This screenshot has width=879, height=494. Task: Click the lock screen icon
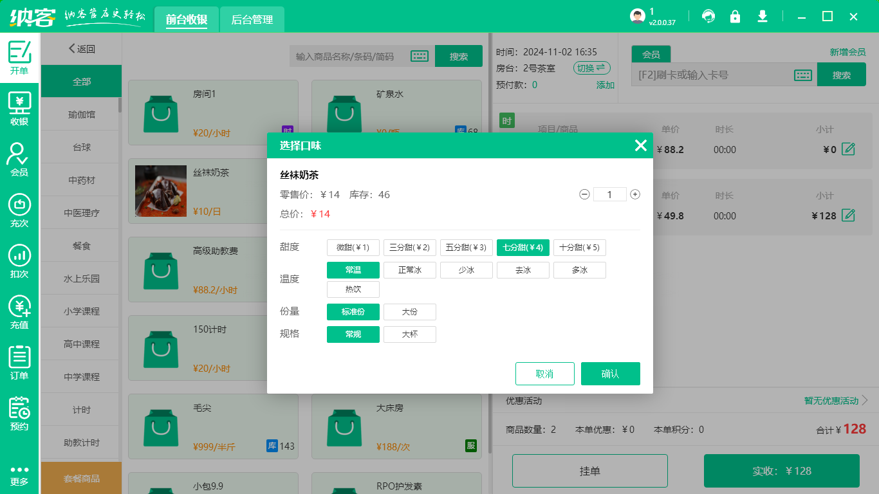(736, 16)
